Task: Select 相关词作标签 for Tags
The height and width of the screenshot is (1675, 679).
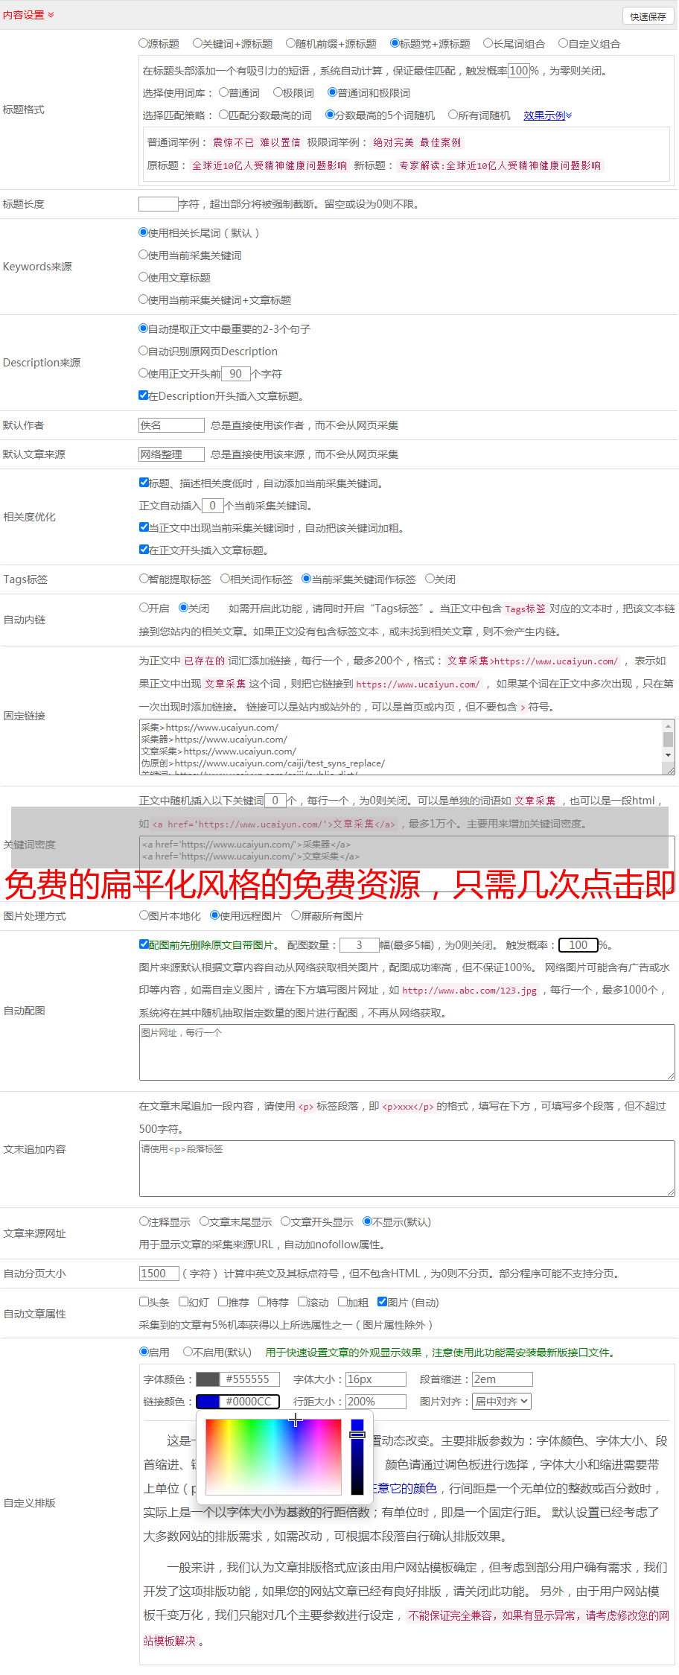Action: tap(225, 579)
